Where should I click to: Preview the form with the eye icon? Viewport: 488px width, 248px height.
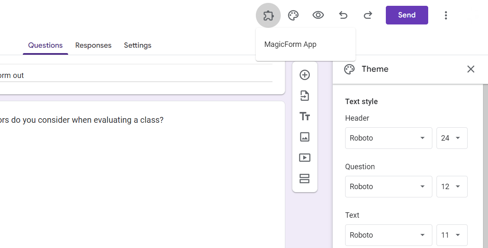click(x=318, y=15)
